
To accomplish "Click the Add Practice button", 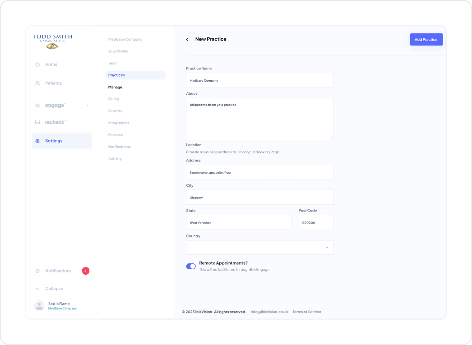I will (426, 39).
